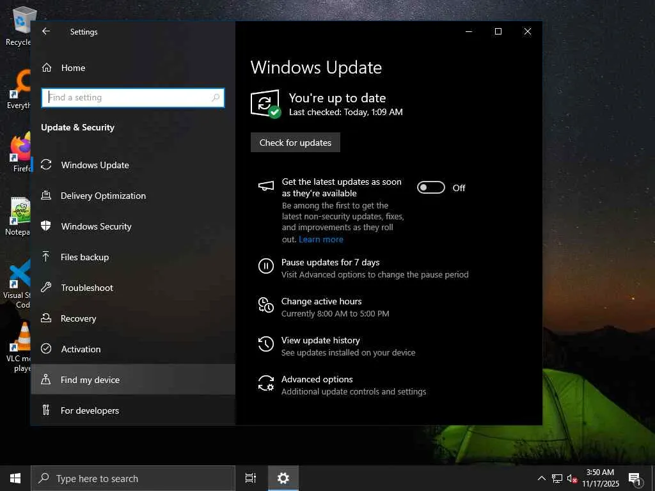Click the Visual Studio Code desktop shortcut
Viewport: 655px width, 491px height.
[17, 284]
